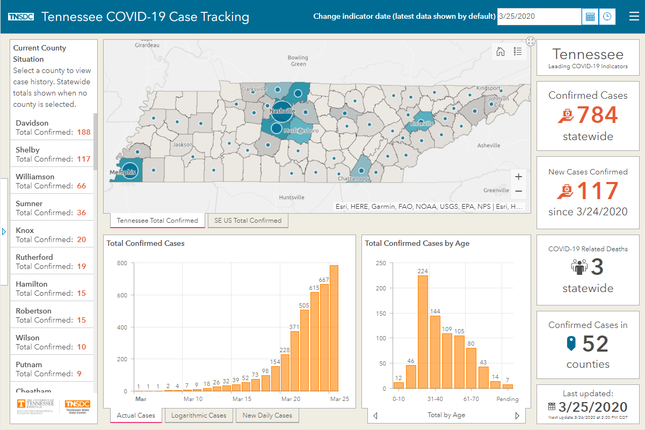Image resolution: width=645 pixels, height=430 pixels.
Task: Expand the map to full screen
Action: tap(531, 41)
